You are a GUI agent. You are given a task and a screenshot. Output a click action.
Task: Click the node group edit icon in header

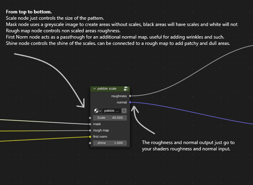pos(126,89)
